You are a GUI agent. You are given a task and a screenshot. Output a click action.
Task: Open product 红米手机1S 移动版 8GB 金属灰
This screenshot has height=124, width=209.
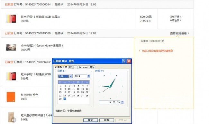[41, 17]
